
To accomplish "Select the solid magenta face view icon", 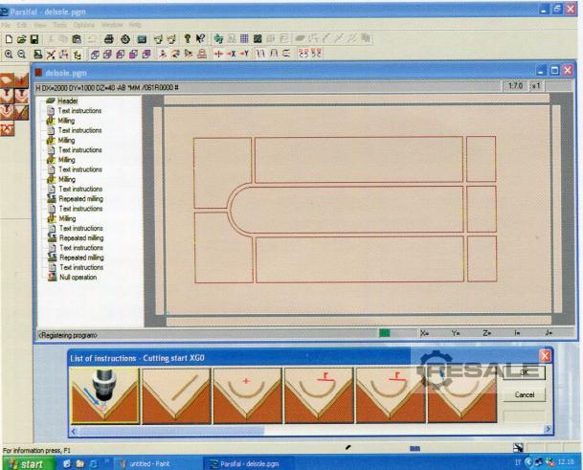I will [x=133, y=55].
